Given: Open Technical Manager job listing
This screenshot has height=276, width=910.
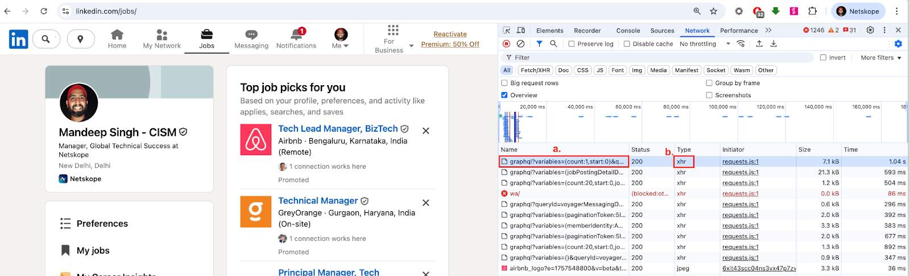Looking at the screenshot, I should (x=318, y=201).
